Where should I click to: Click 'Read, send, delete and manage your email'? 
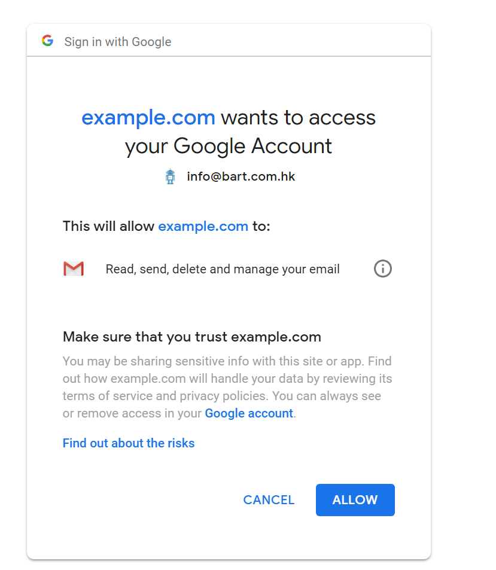223,269
